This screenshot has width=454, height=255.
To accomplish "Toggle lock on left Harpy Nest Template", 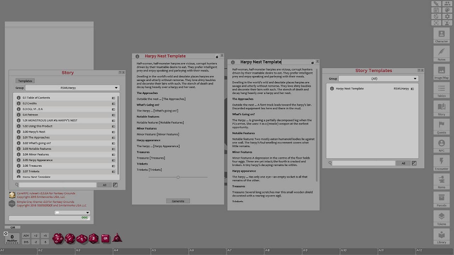I will click(x=217, y=56).
